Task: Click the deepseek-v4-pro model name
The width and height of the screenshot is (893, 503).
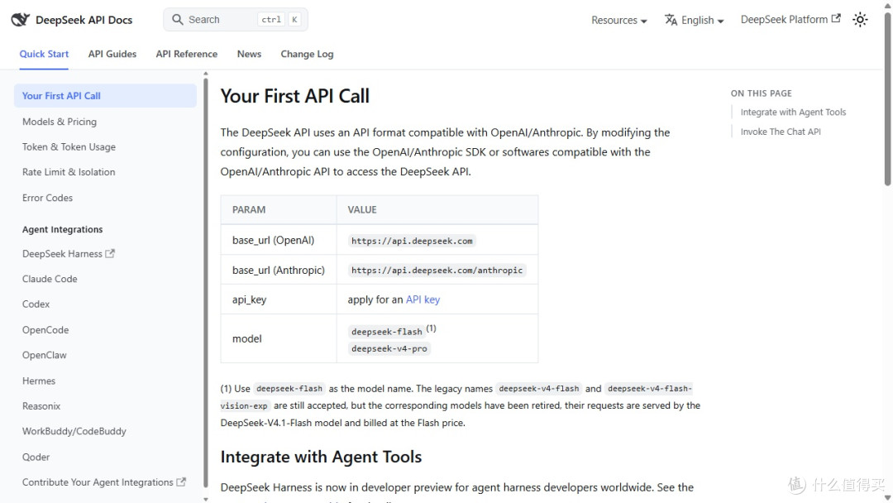Action: click(389, 348)
